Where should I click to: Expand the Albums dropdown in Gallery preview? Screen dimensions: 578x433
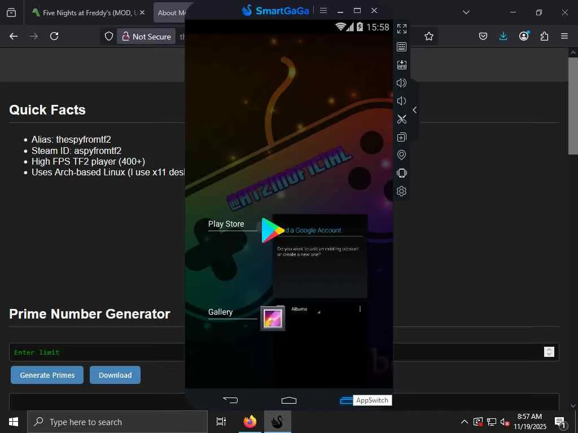(305, 310)
